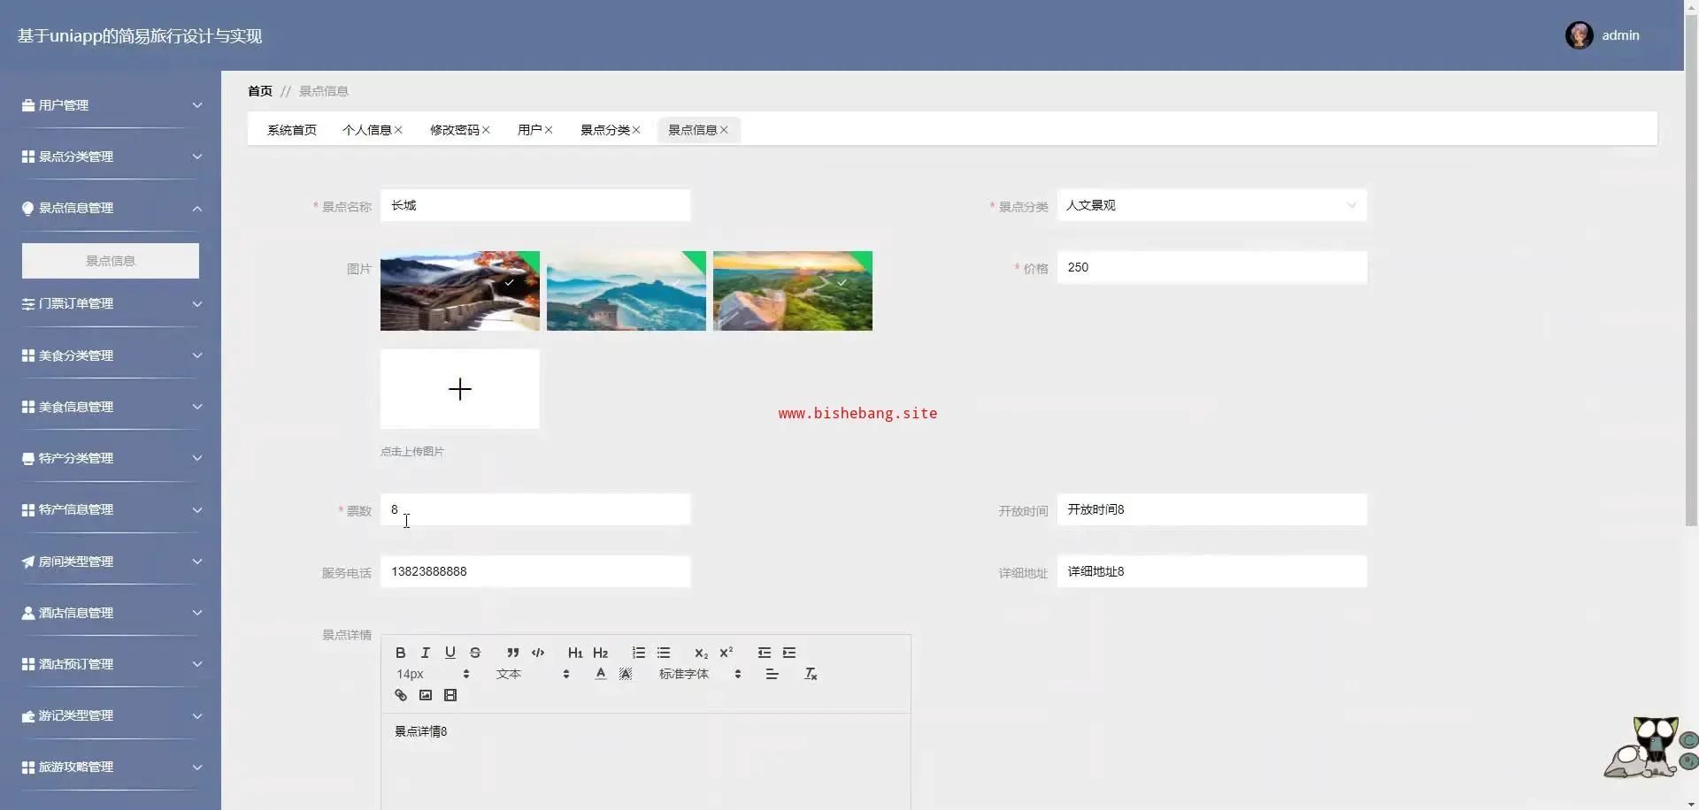Insert a blockquote in the editor
The height and width of the screenshot is (810, 1699).
point(512,653)
